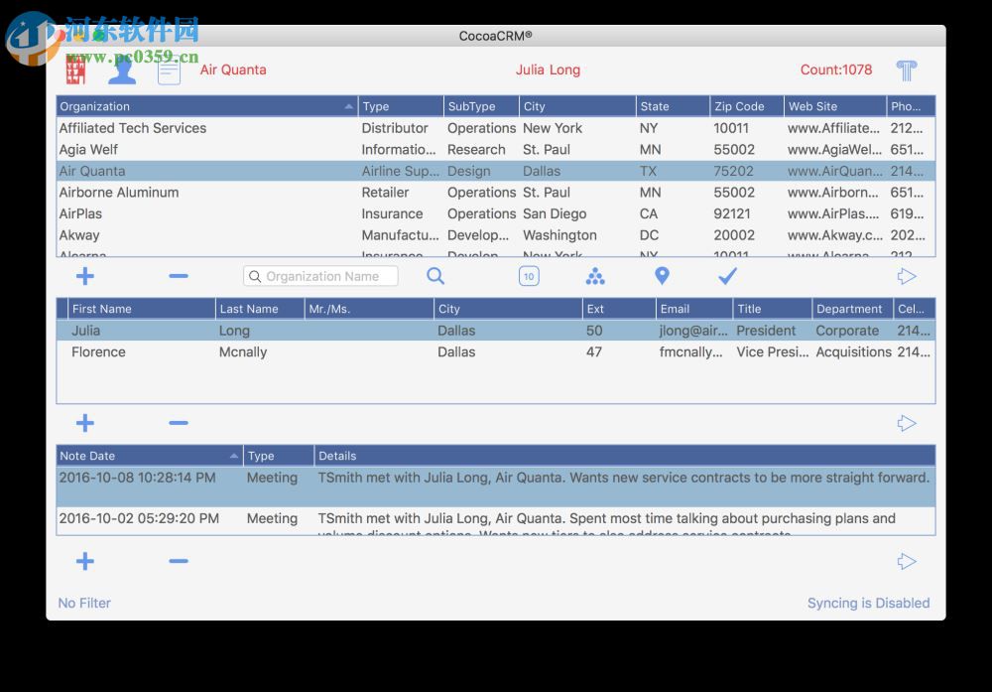Toggle sort direction on the Organization column
The image size is (992, 692).
pyautogui.click(x=347, y=106)
